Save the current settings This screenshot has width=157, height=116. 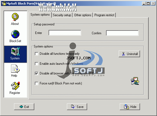(x=77, y=107)
